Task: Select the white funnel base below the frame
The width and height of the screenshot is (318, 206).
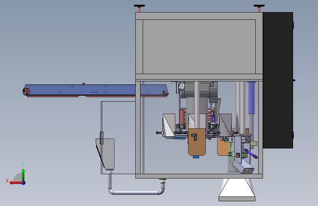Action: (237, 190)
